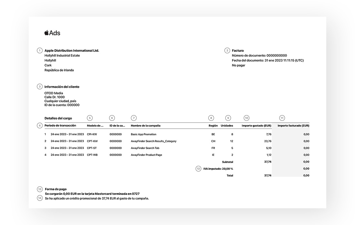Click marker 4 beside Periodo de transacción
This screenshot has height=225, width=355.
click(40, 125)
